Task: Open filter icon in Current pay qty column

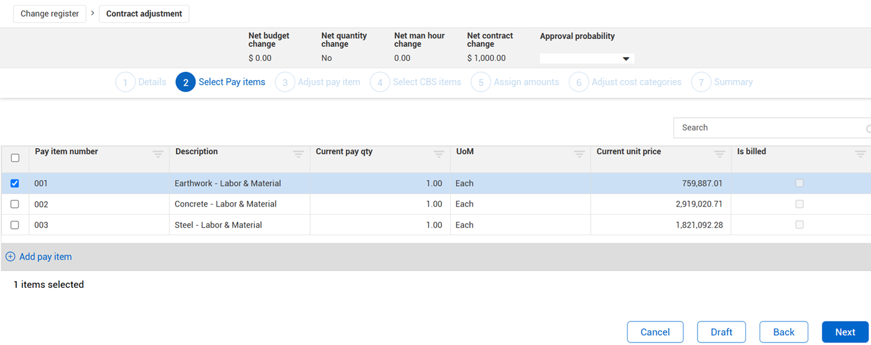Action: coord(439,154)
